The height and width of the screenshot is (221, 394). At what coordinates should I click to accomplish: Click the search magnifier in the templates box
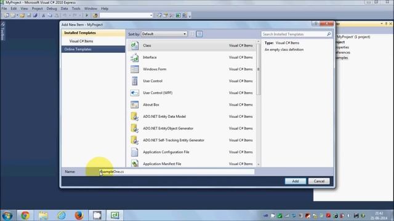(328, 34)
